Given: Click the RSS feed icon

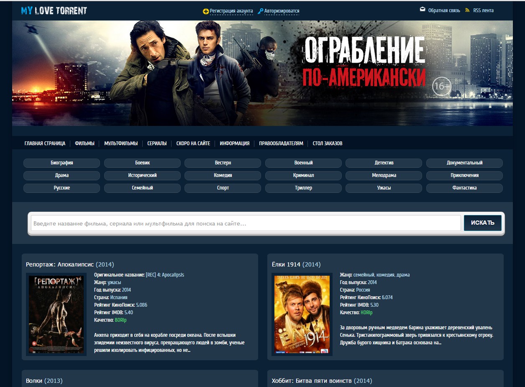Looking at the screenshot, I should (467, 10).
